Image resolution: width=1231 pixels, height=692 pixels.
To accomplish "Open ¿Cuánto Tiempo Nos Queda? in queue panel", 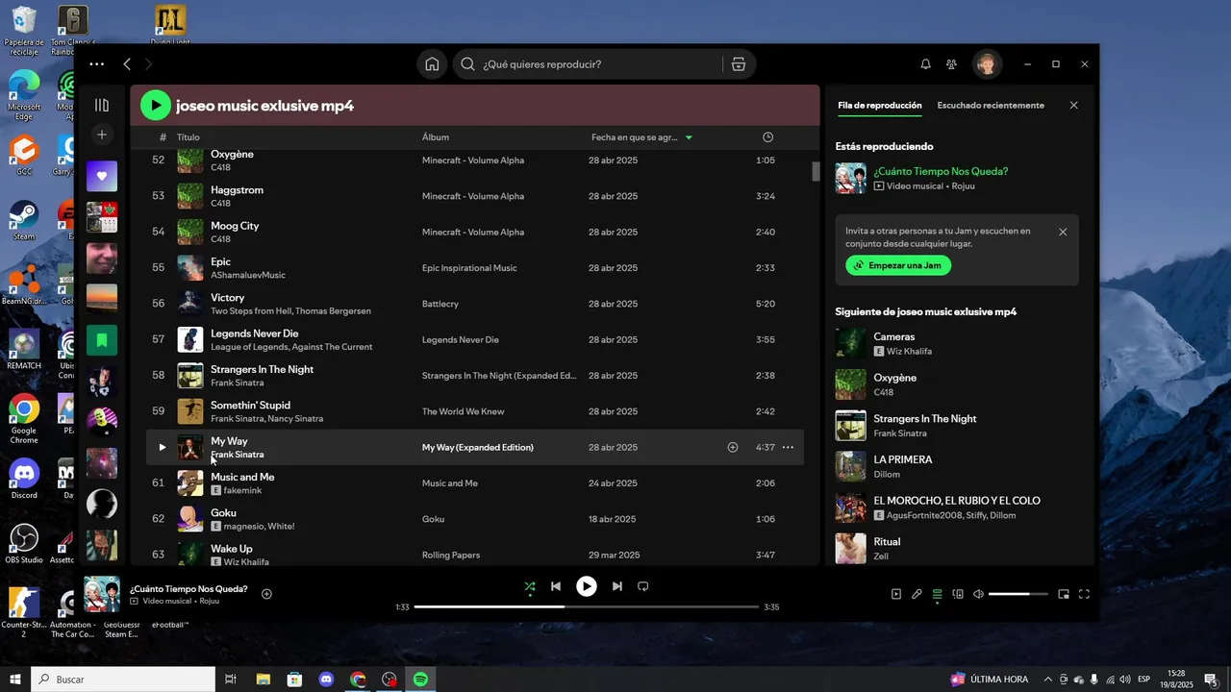I will 941,171.
